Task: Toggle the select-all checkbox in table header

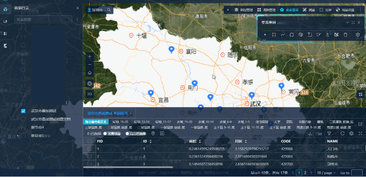Action: (89, 141)
